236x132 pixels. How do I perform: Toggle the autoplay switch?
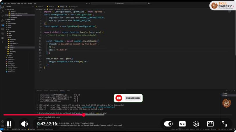(168, 124)
